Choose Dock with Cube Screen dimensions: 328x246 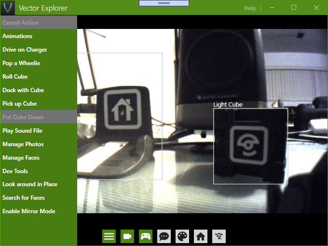pos(39,90)
